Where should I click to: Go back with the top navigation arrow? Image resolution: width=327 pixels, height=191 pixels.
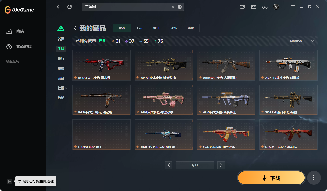tap(58, 7)
